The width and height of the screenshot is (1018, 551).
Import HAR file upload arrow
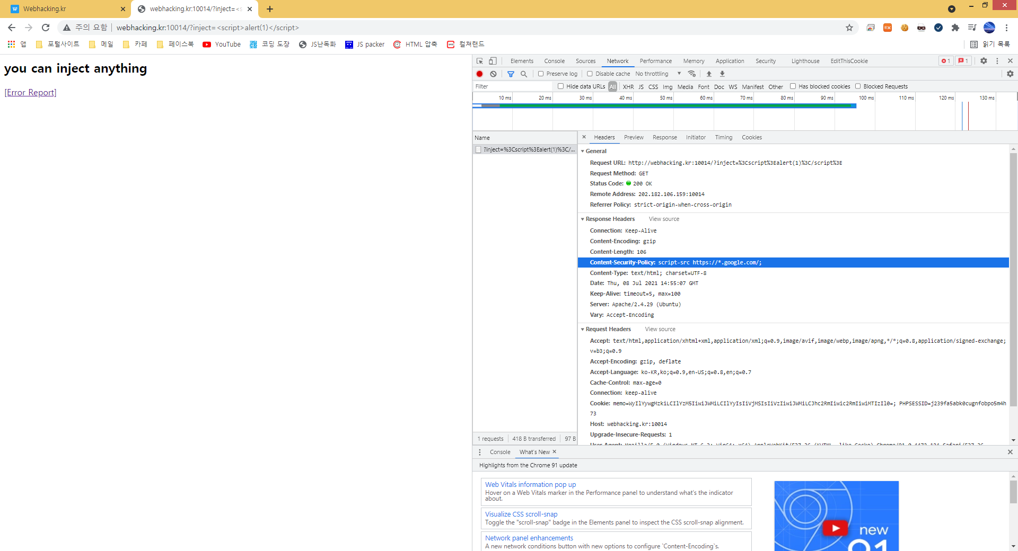709,74
